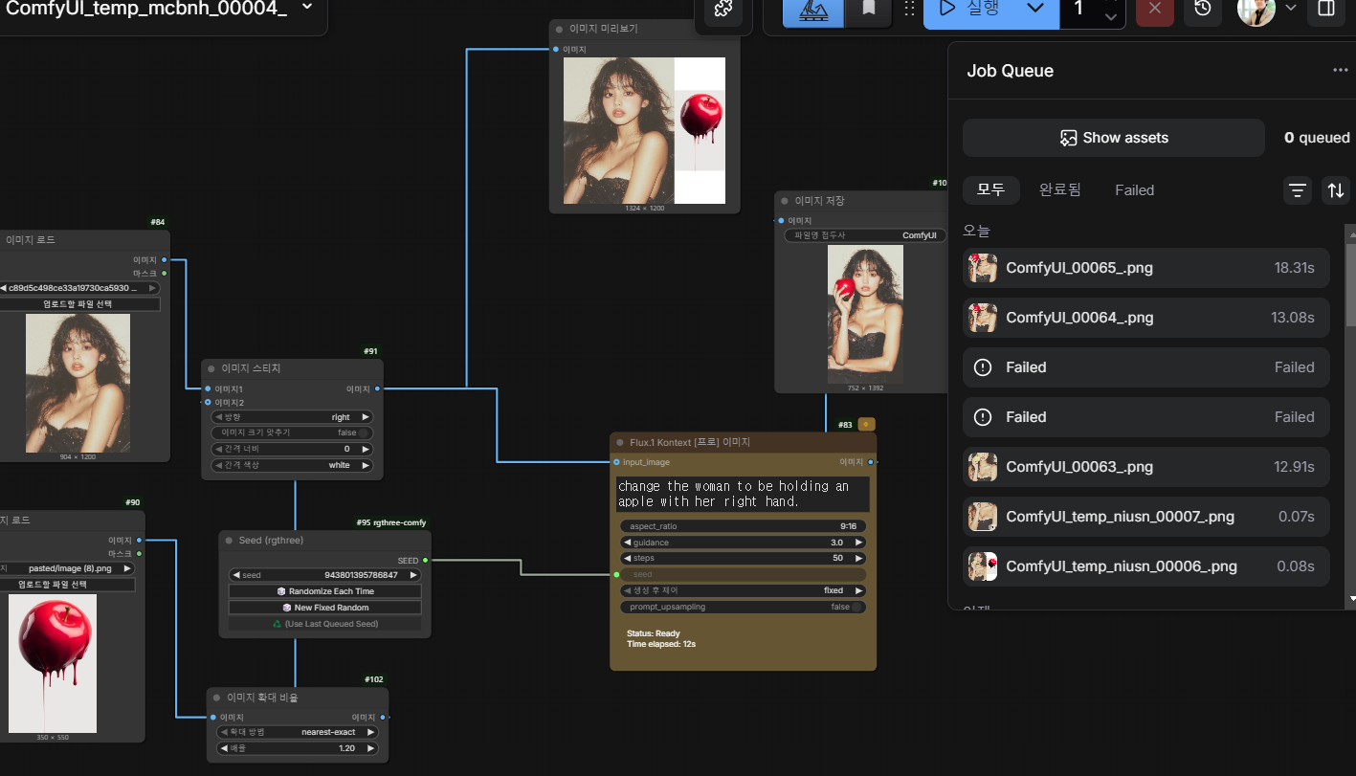Click 업로드할 파일 선택 button on node #90
The image size is (1356, 776).
click(x=67, y=585)
